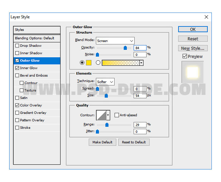This screenshot has height=182, width=221.
Task: Click the Reset button
Action: (193, 39)
